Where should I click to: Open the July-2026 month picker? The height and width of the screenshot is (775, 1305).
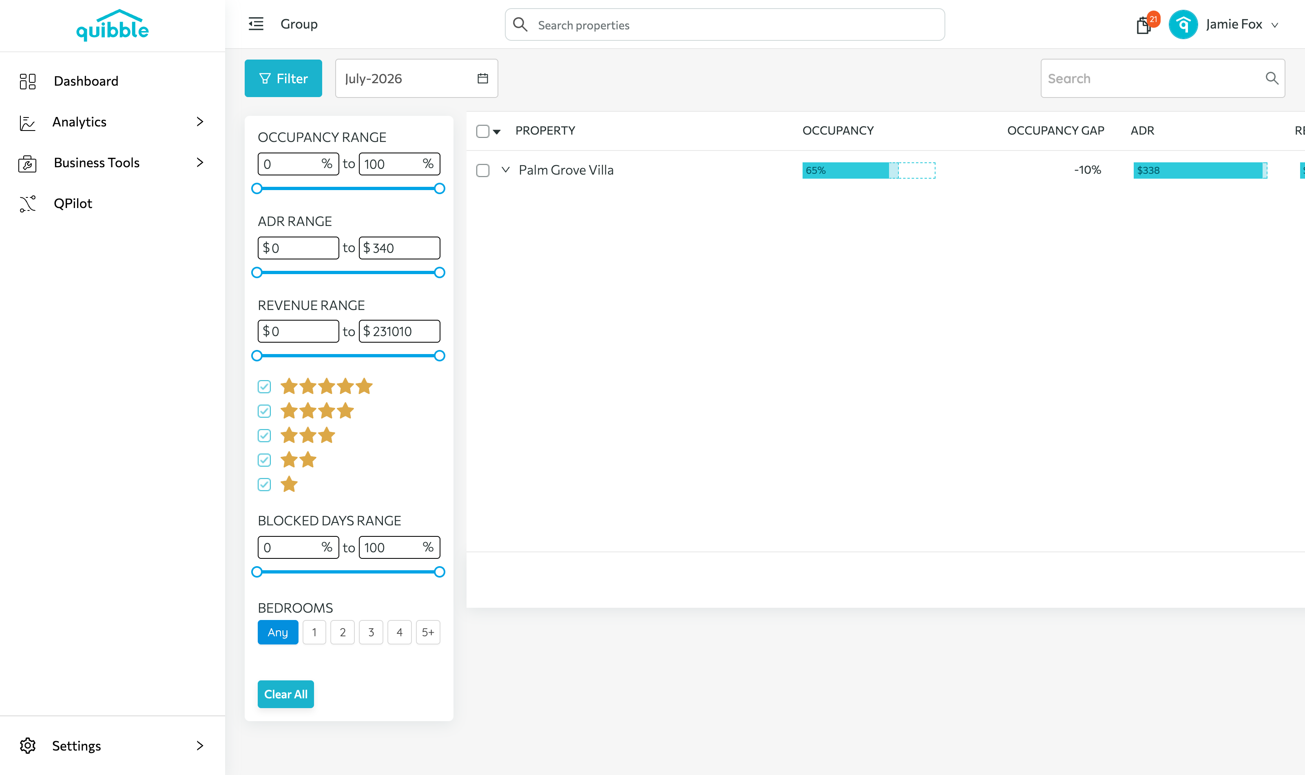(x=416, y=78)
